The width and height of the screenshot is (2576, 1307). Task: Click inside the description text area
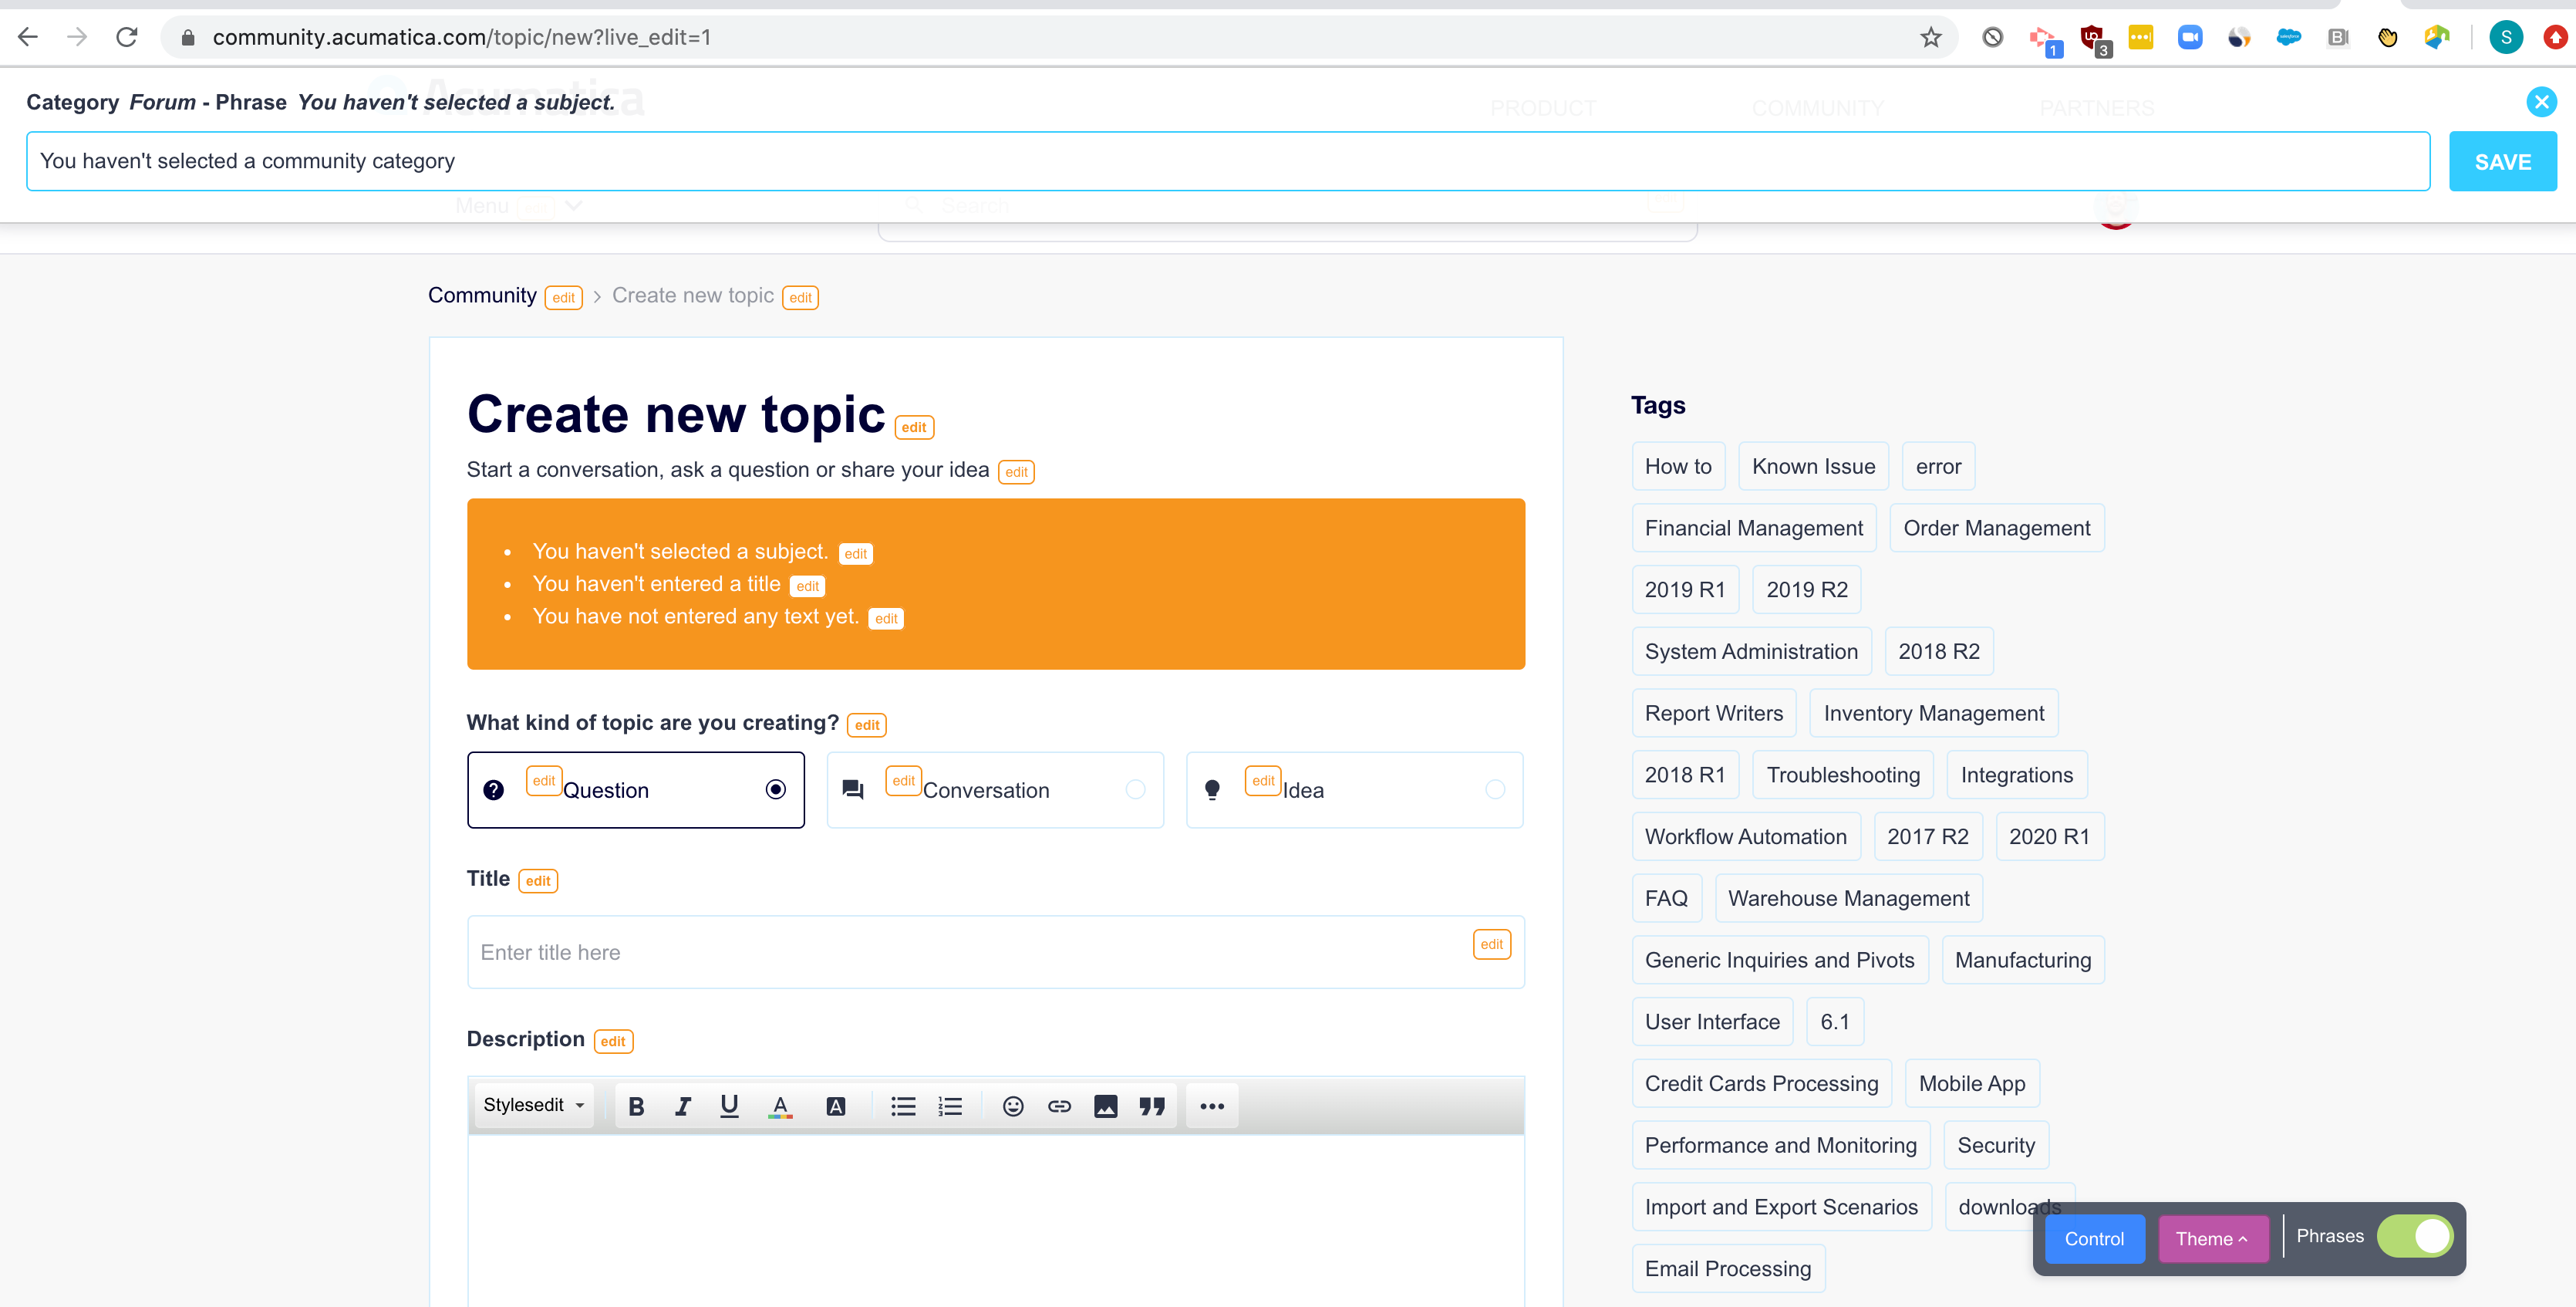coord(995,1220)
